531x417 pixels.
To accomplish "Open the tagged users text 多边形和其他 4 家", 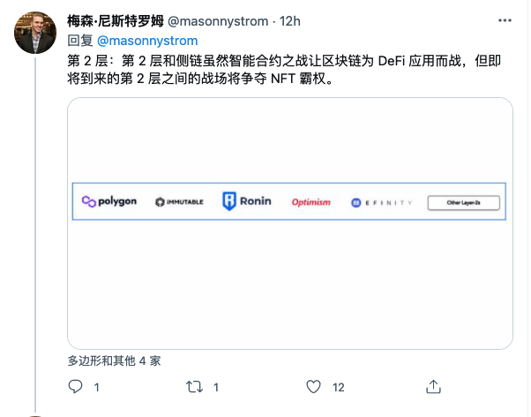I will click(114, 360).
